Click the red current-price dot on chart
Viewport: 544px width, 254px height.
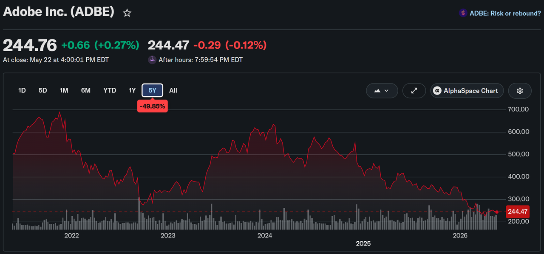point(497,212)
